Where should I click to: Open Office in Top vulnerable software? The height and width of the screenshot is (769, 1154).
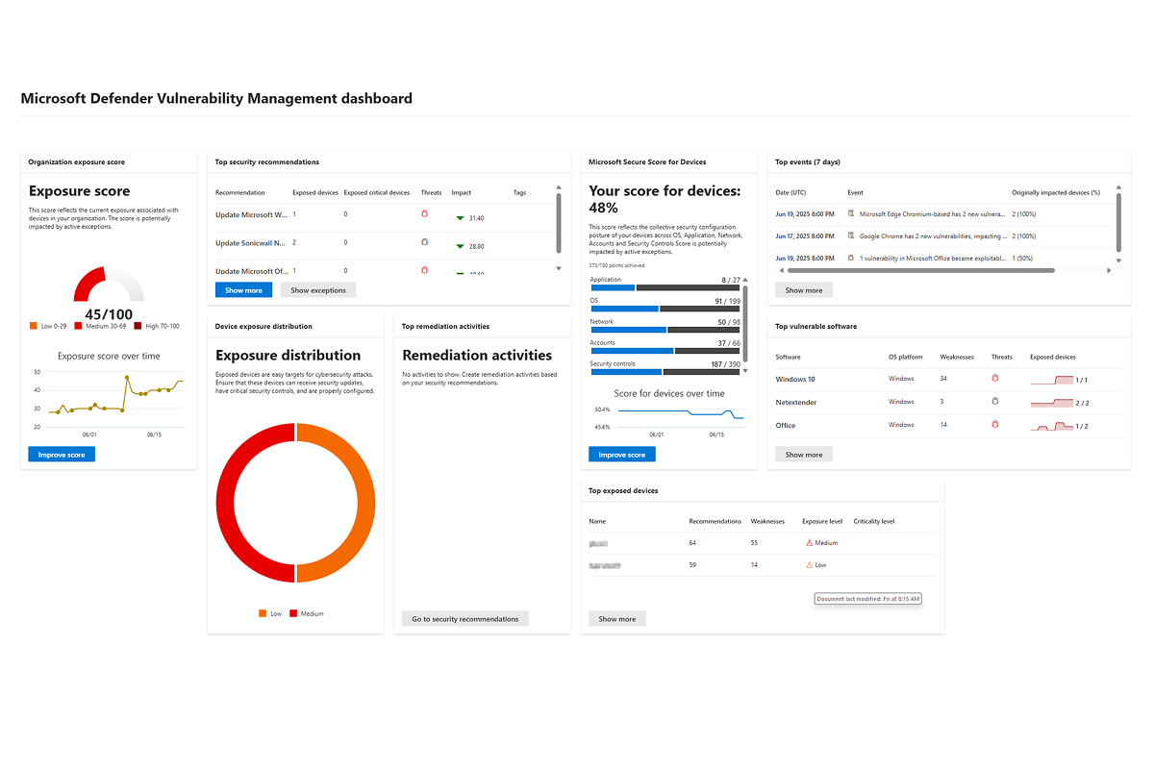[x=786, y=425]
